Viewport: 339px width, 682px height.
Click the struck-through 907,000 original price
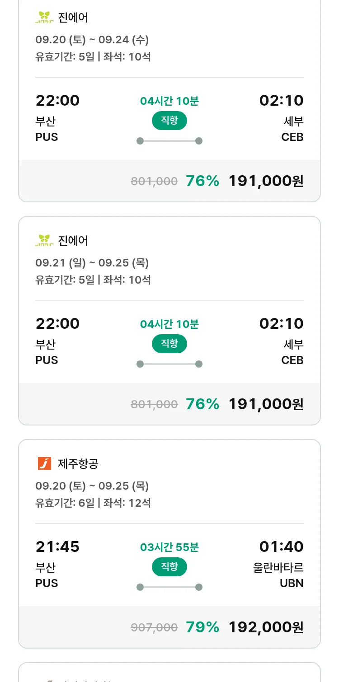[x=154, y=627]
